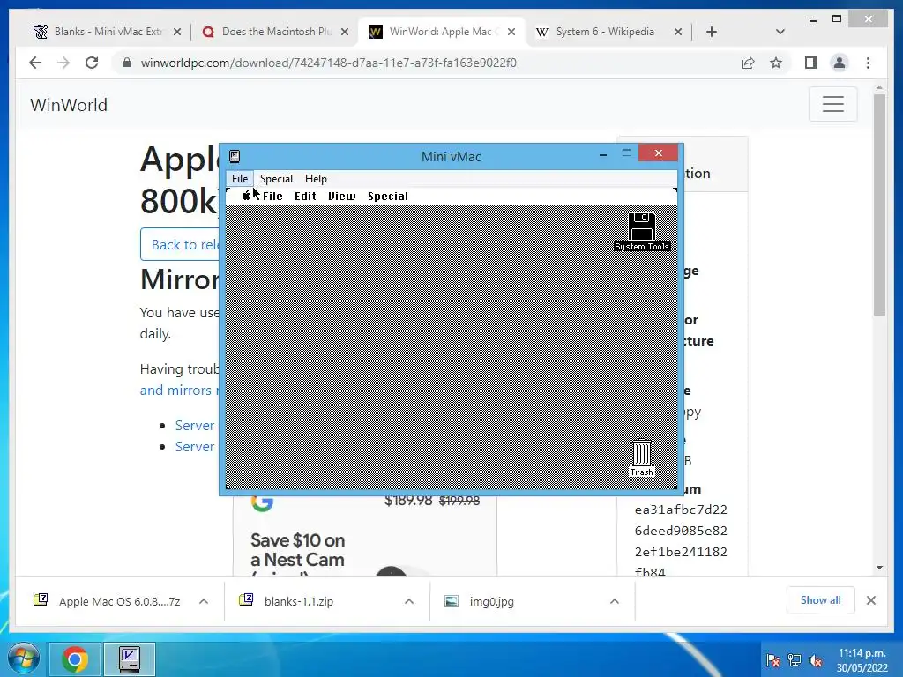Image resolution: width=903 pixels, height=677 pixels.
Task: Open the emulated Mac View menu
Action: click(x=341, y=197)
